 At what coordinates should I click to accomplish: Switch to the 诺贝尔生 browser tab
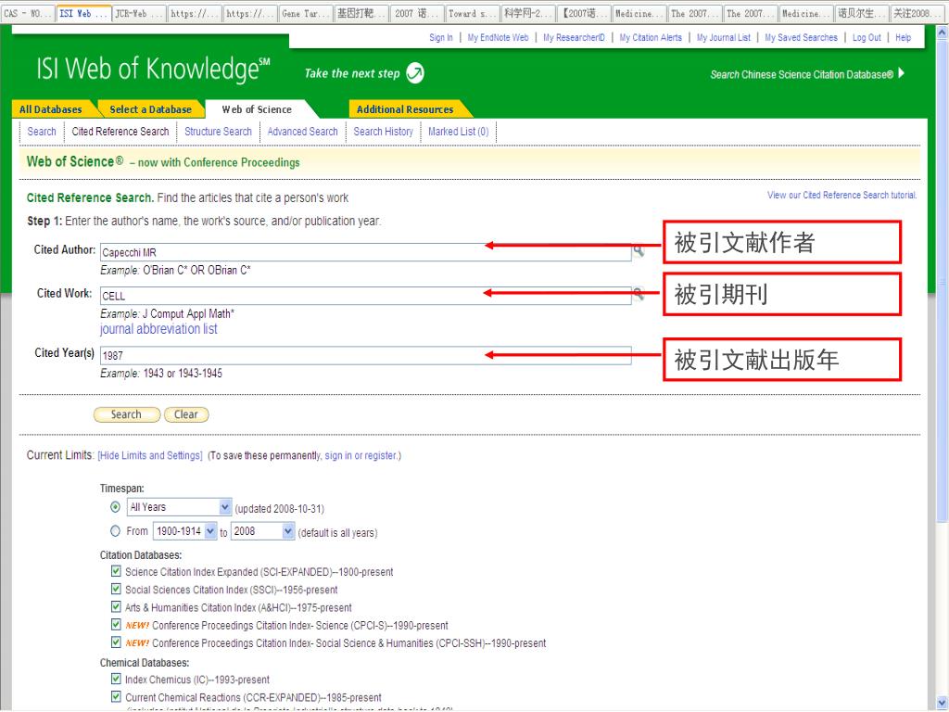tap(863, 13)
